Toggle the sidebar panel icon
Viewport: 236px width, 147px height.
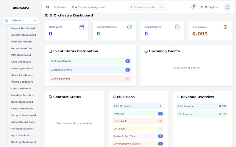[x=47, y=7]
